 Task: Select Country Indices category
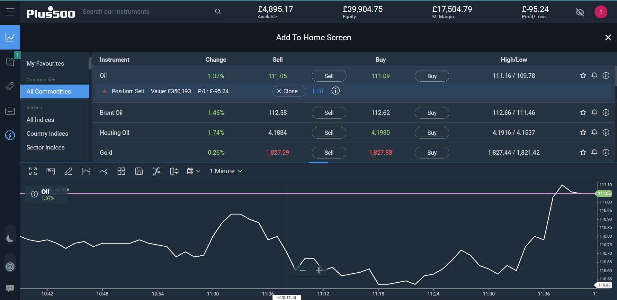pyautogui.click(x=47, y=134)
